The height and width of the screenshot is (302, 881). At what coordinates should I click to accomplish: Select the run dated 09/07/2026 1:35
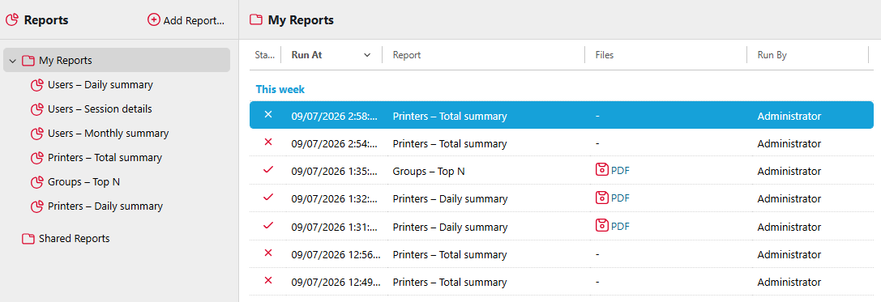pyautogui.click(x=562, y=170)
